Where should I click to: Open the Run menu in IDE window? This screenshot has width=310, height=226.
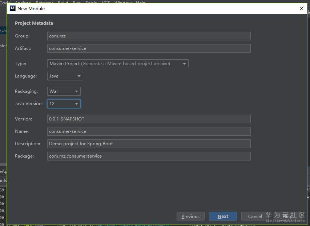pyautogui.click(x=77, y=2)
